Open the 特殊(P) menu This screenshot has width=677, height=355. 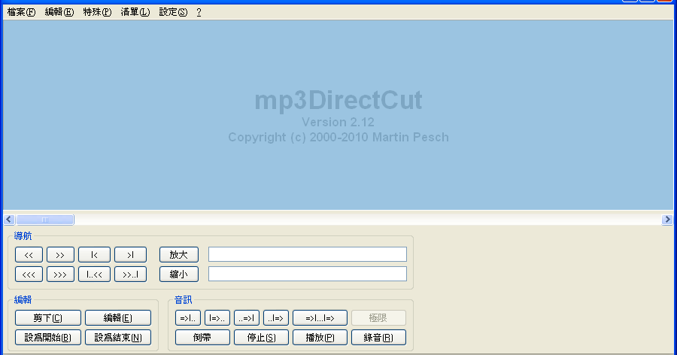[97, 12]
